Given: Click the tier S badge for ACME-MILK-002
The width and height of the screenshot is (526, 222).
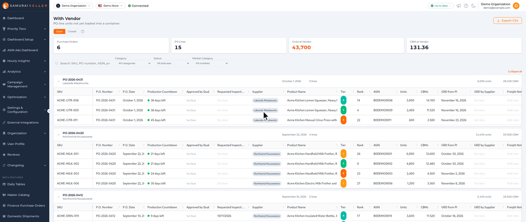Looking at the screenshot, I should tap(344, 164).
